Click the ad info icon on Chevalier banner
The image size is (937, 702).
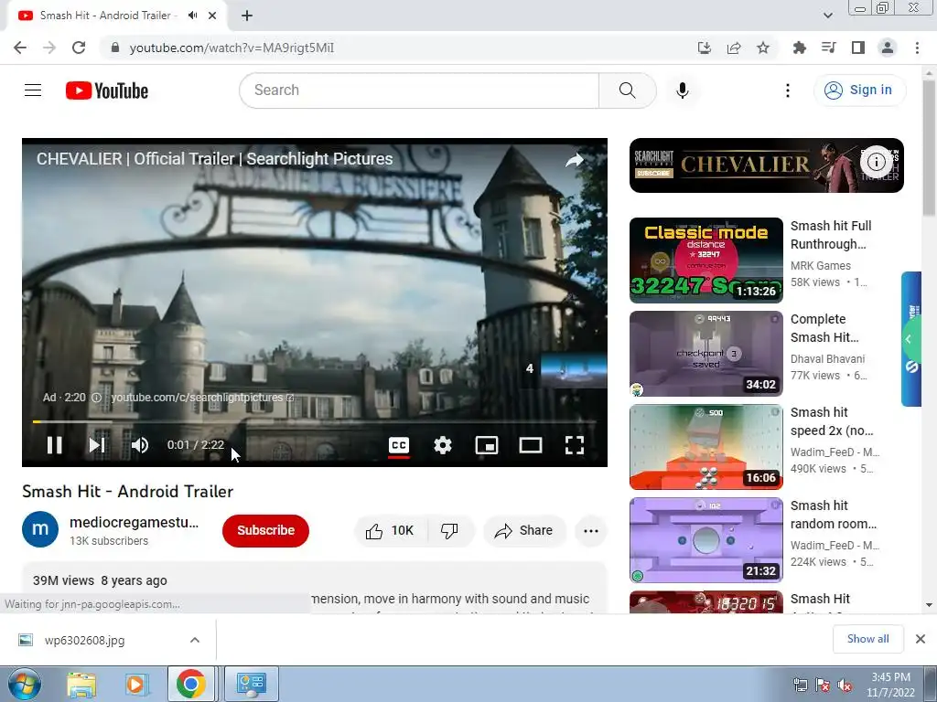point(876,162)
